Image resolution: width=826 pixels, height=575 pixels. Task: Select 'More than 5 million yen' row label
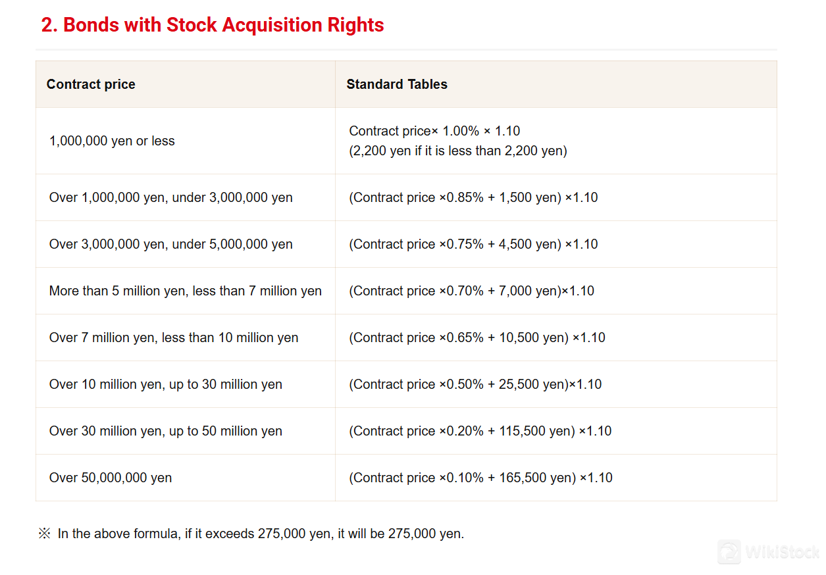[186, 291]
